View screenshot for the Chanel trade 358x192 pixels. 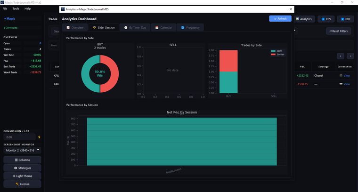pyautogui.click(x=345, y=76)
